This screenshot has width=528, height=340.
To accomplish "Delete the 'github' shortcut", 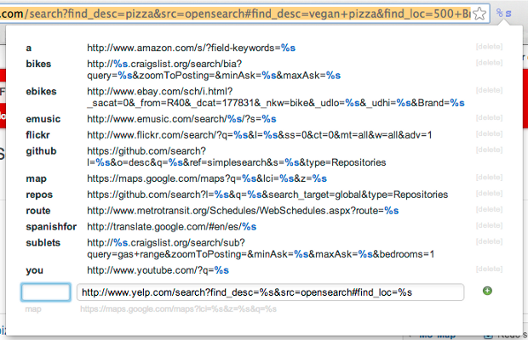I will (x=490, y=150).
